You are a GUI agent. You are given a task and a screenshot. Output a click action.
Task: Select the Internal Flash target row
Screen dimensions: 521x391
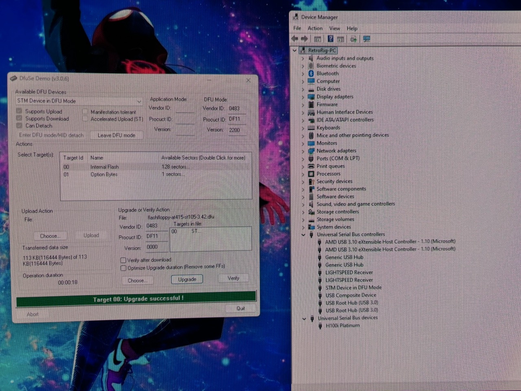point(105,167)
